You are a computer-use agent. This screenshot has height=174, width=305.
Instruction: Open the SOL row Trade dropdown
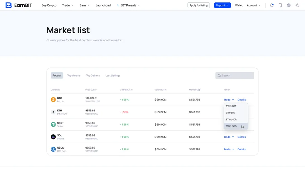pos(229,137)
